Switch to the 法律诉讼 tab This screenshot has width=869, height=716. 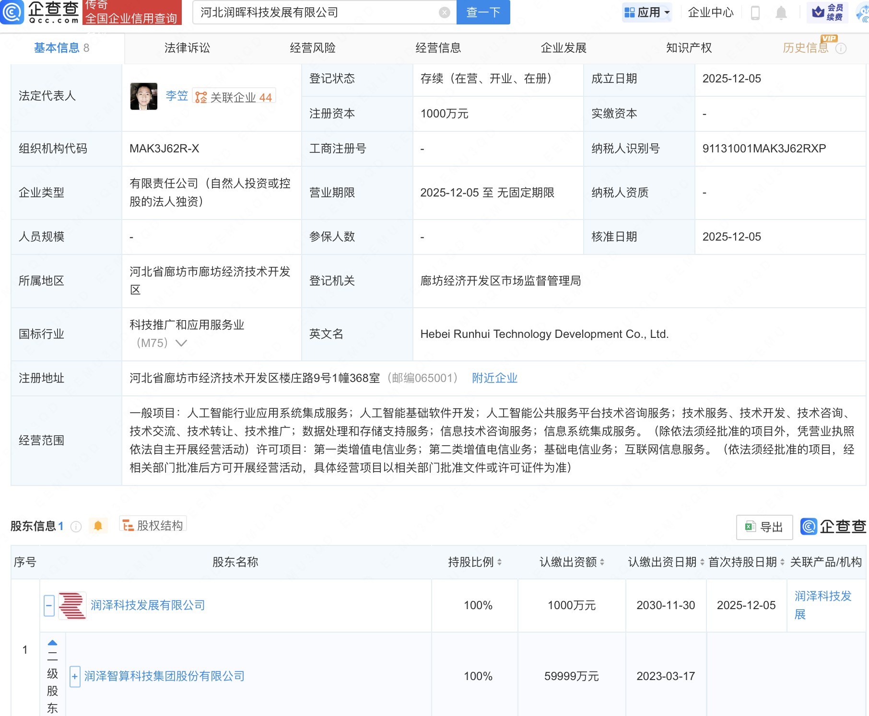(187, 47)
